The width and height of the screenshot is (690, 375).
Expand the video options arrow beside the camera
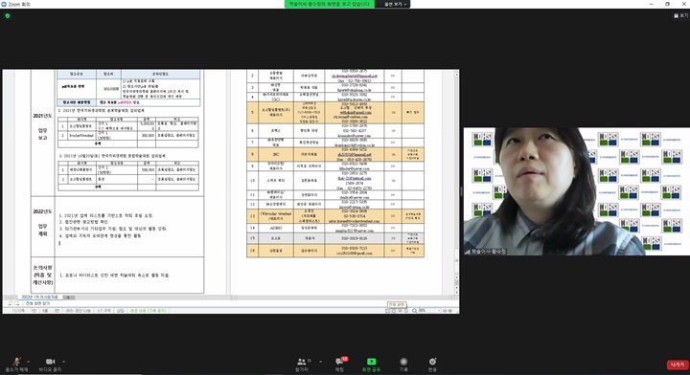click(64, 362)
